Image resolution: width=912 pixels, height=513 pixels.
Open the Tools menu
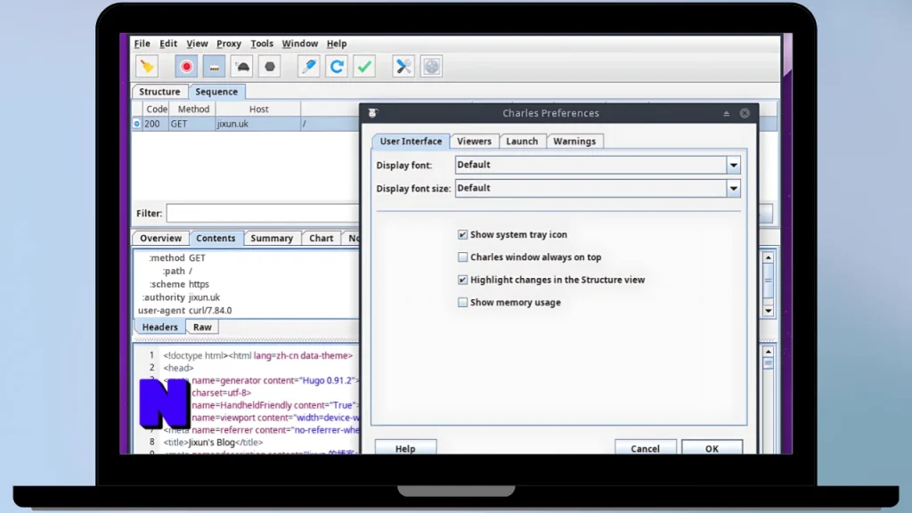pyautogui.click(x=262, y=44)
